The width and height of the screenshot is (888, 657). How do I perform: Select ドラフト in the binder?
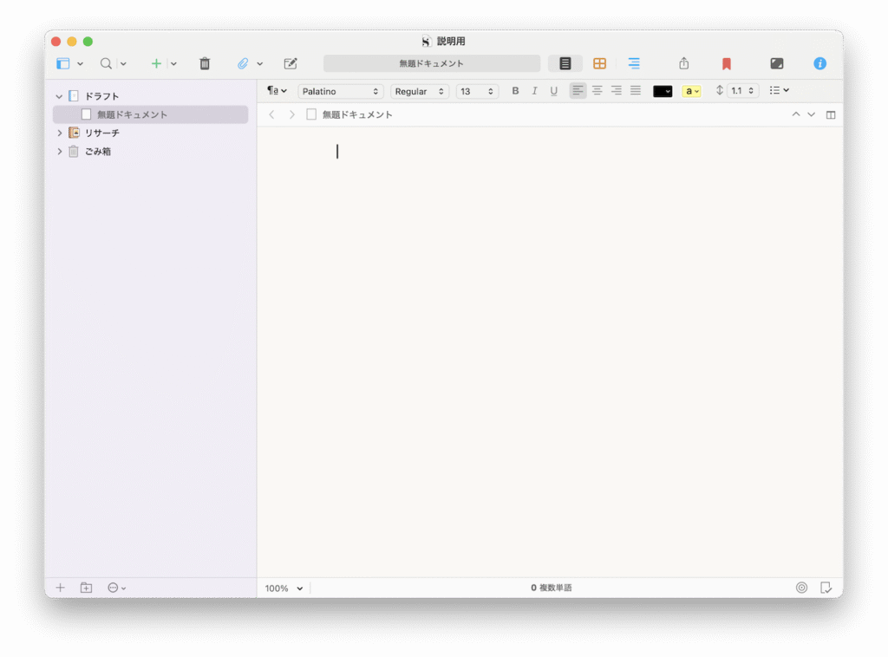point(102,96)
